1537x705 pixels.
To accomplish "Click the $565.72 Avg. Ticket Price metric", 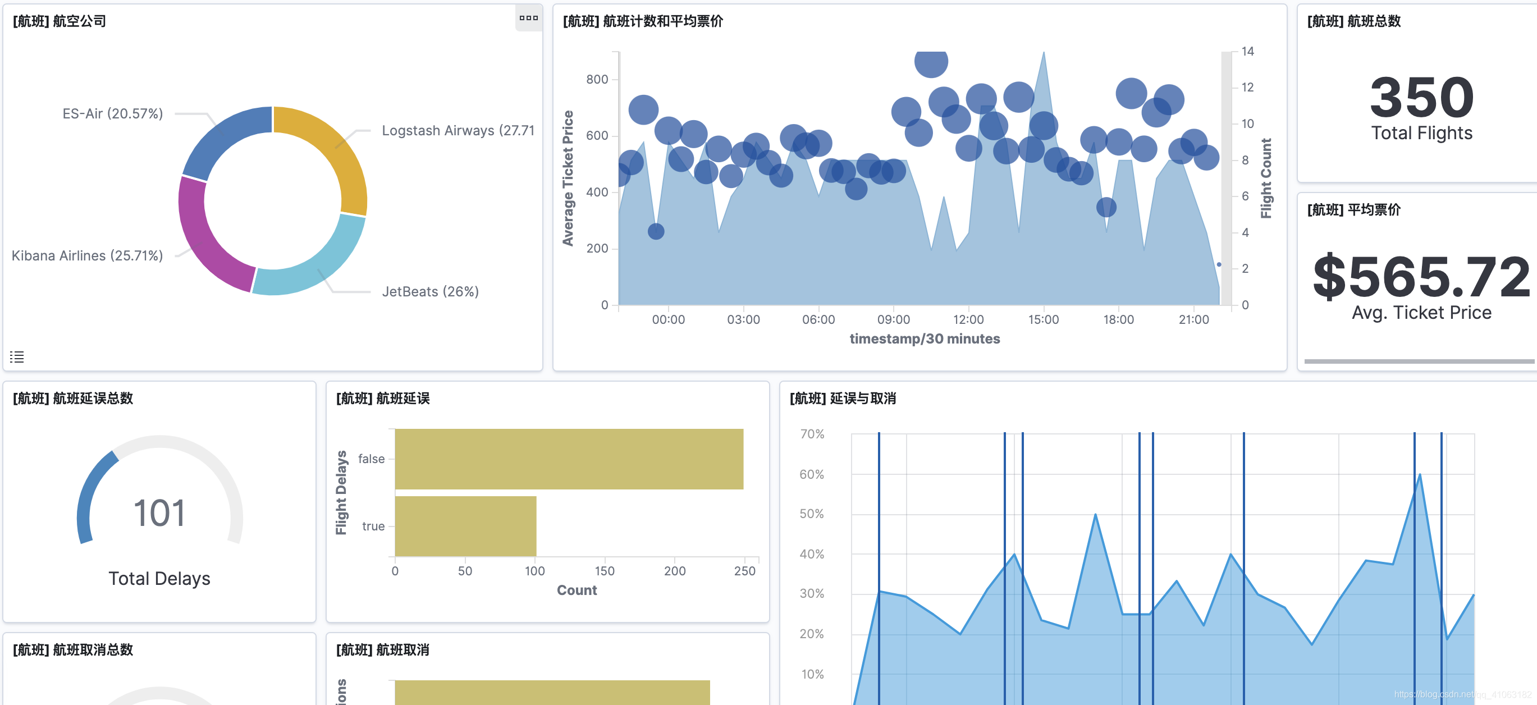I will pyautogui.click(x=1421, y=277).
